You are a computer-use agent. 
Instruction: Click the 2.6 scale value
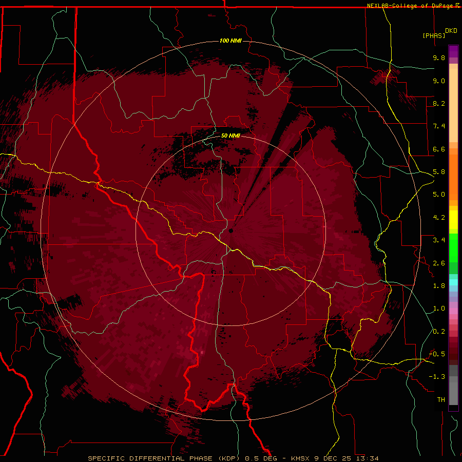(439, 263)
